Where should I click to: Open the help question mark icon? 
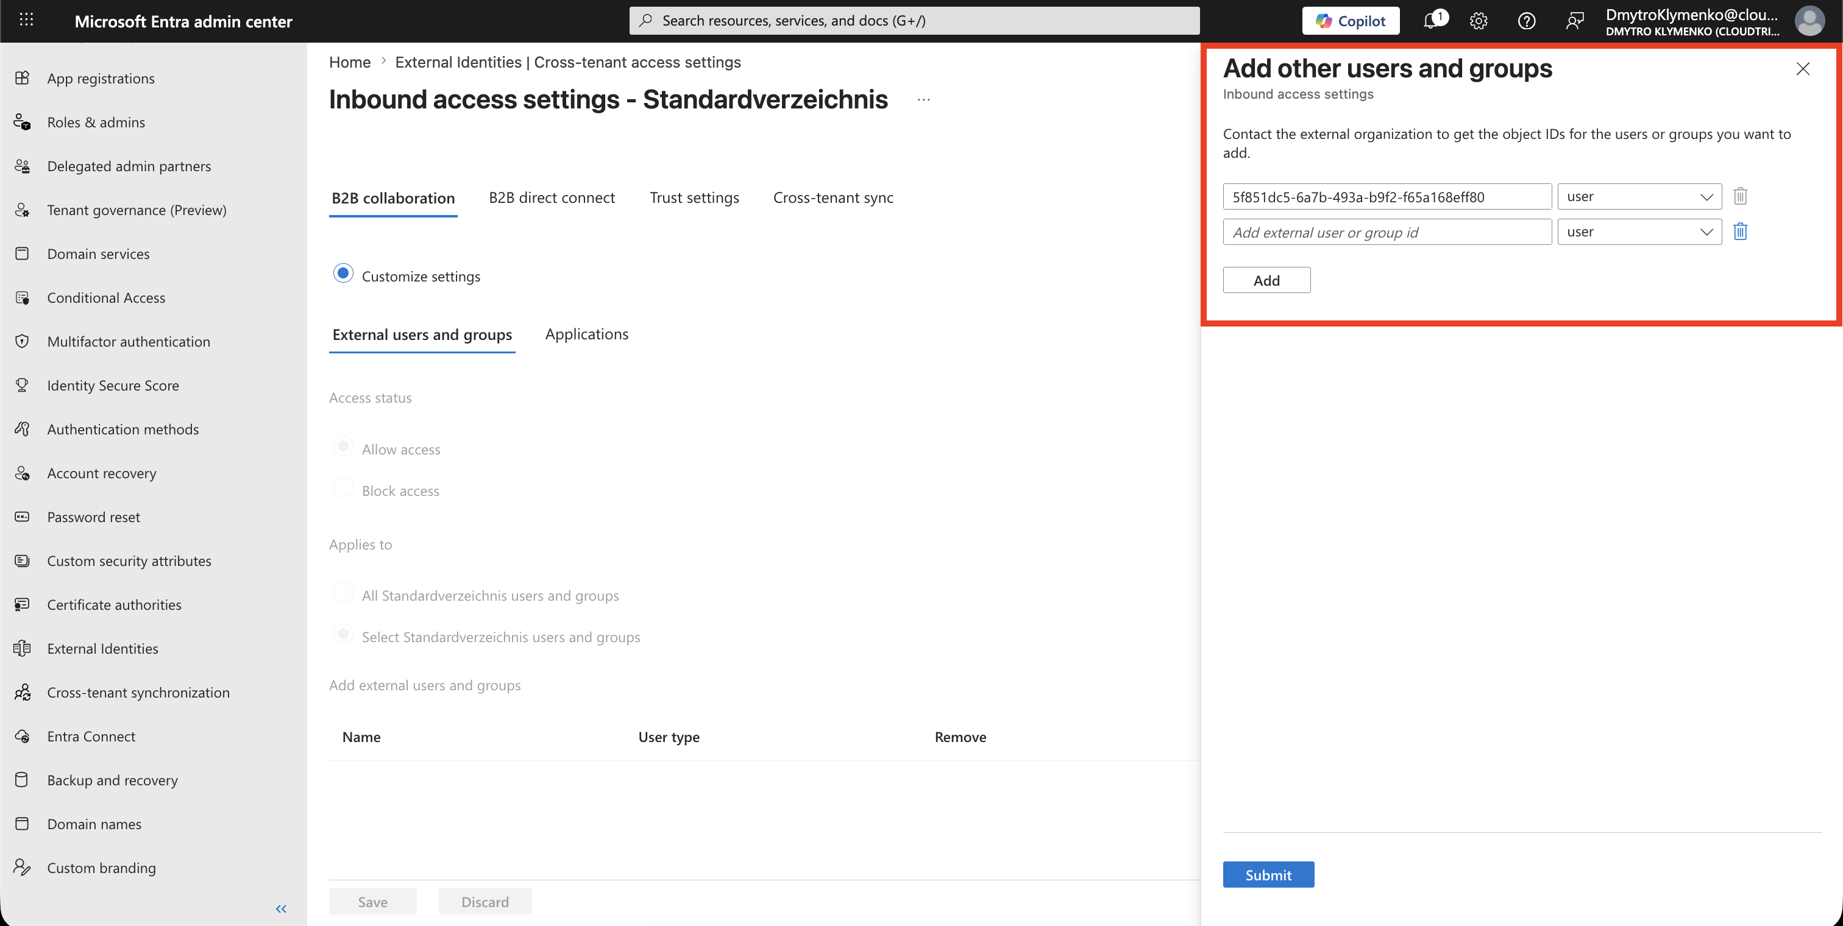pos(1526,21)
